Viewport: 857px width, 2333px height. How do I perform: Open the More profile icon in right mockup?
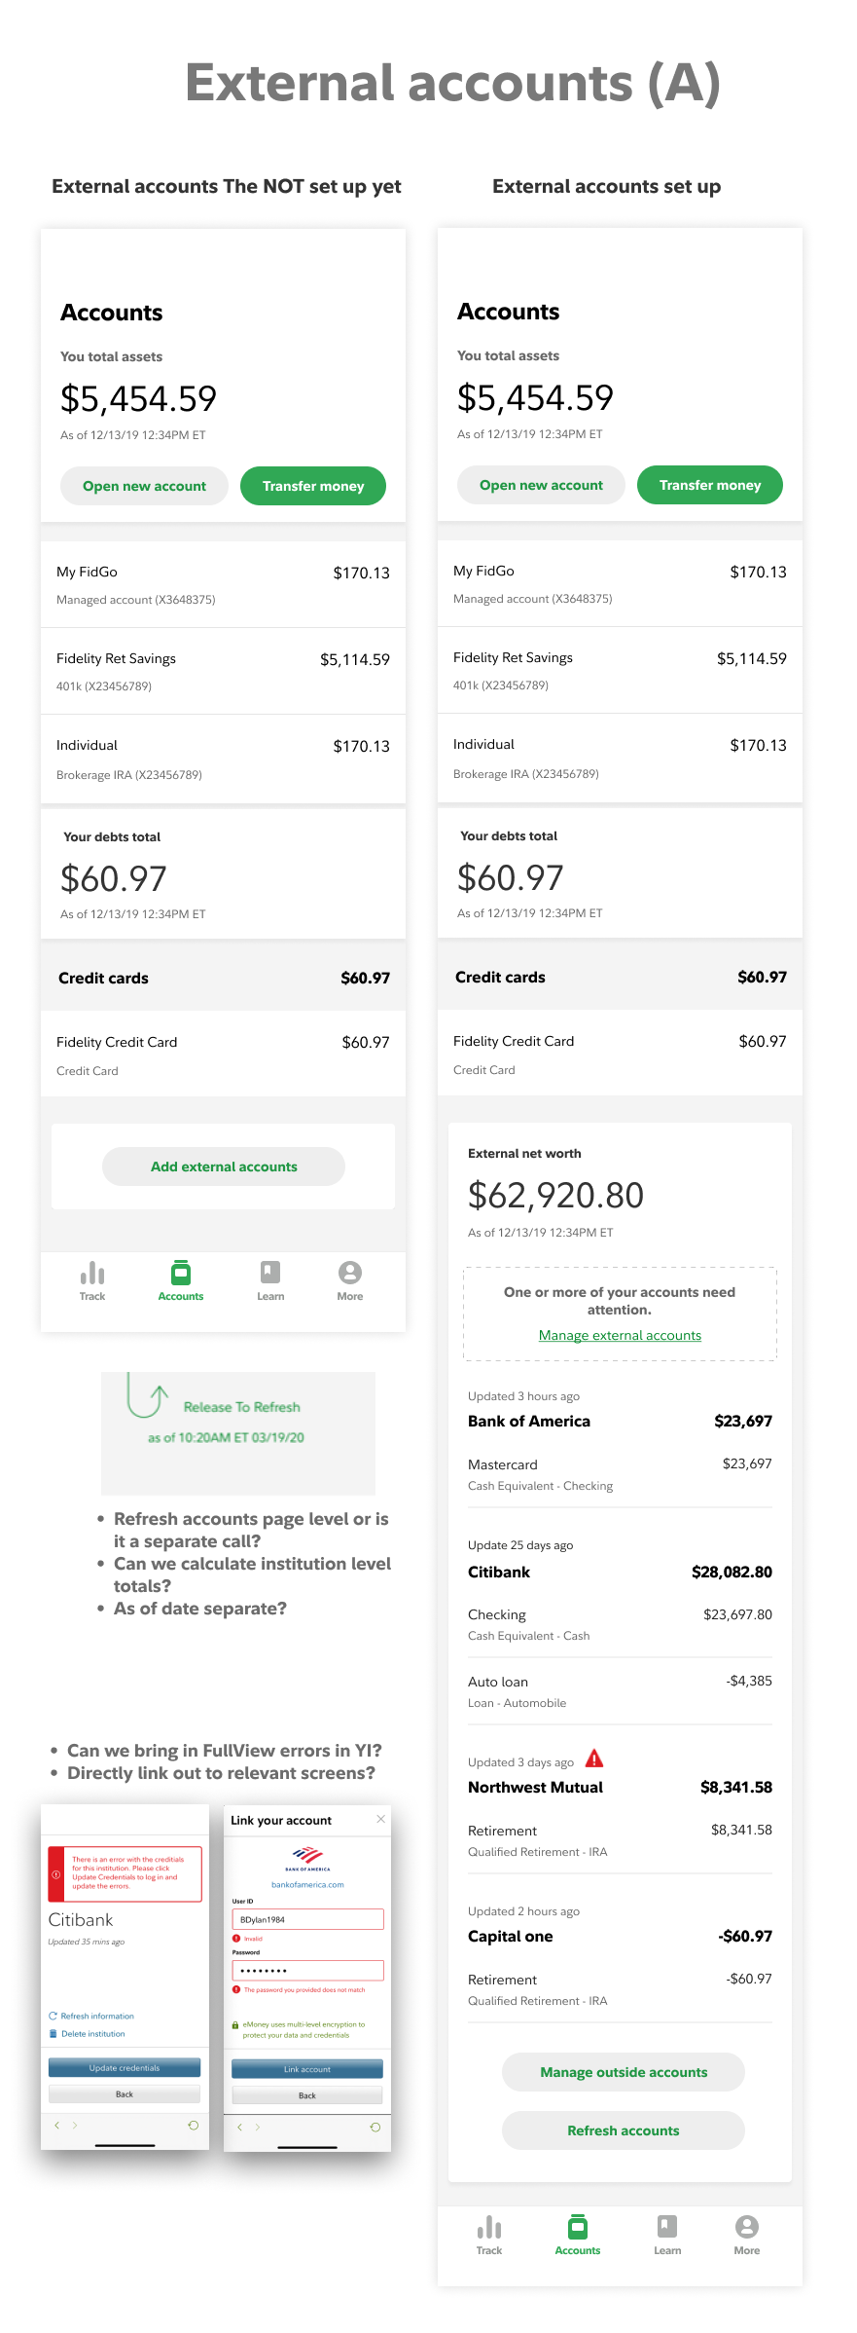coord(747,2226)
